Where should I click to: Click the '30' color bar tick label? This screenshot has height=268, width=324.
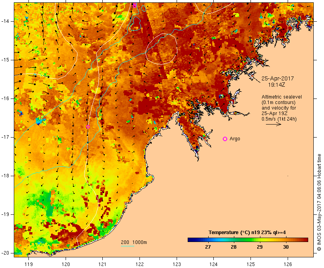point(286,247)
